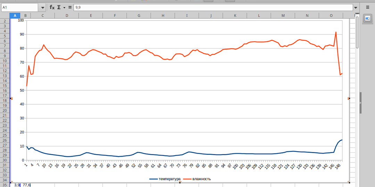This screenshot has height=187, width=375.
Task: Select row header 30
Action: [5, 160]
